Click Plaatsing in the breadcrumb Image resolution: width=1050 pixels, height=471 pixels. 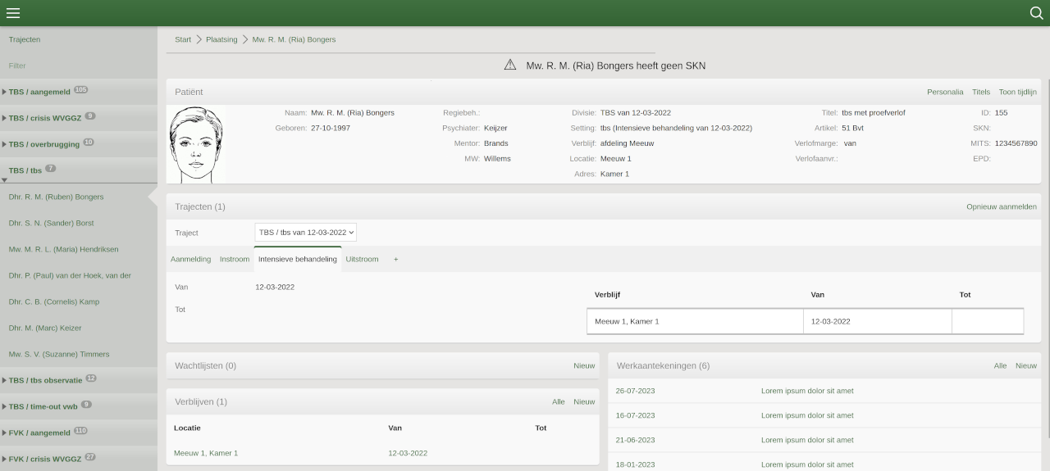221,39
